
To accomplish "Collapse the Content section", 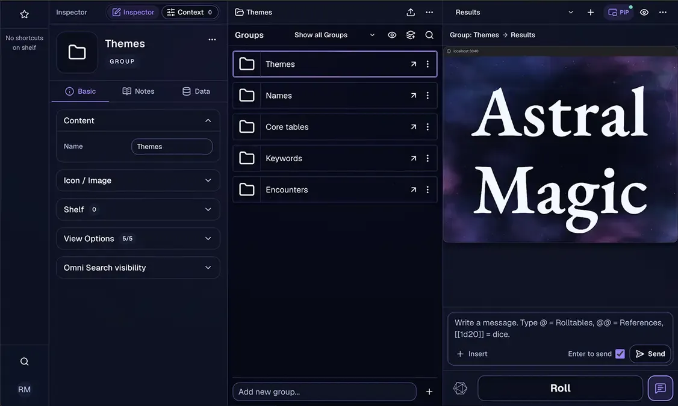I will 138,120.
